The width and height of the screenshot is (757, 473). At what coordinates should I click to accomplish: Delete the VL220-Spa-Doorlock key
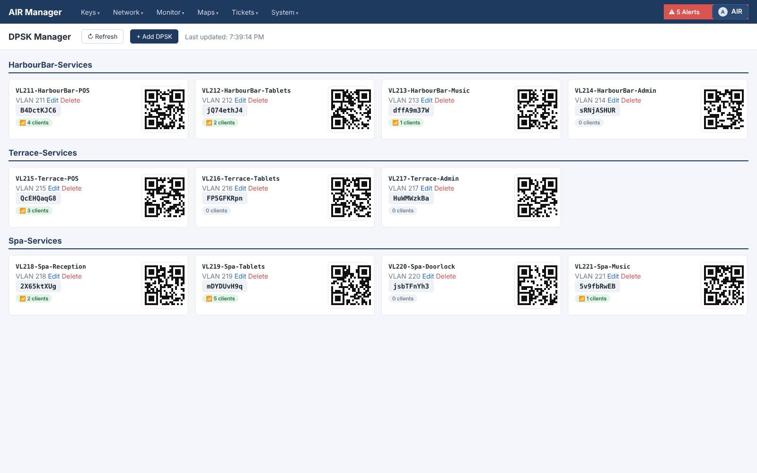[446, 276]
